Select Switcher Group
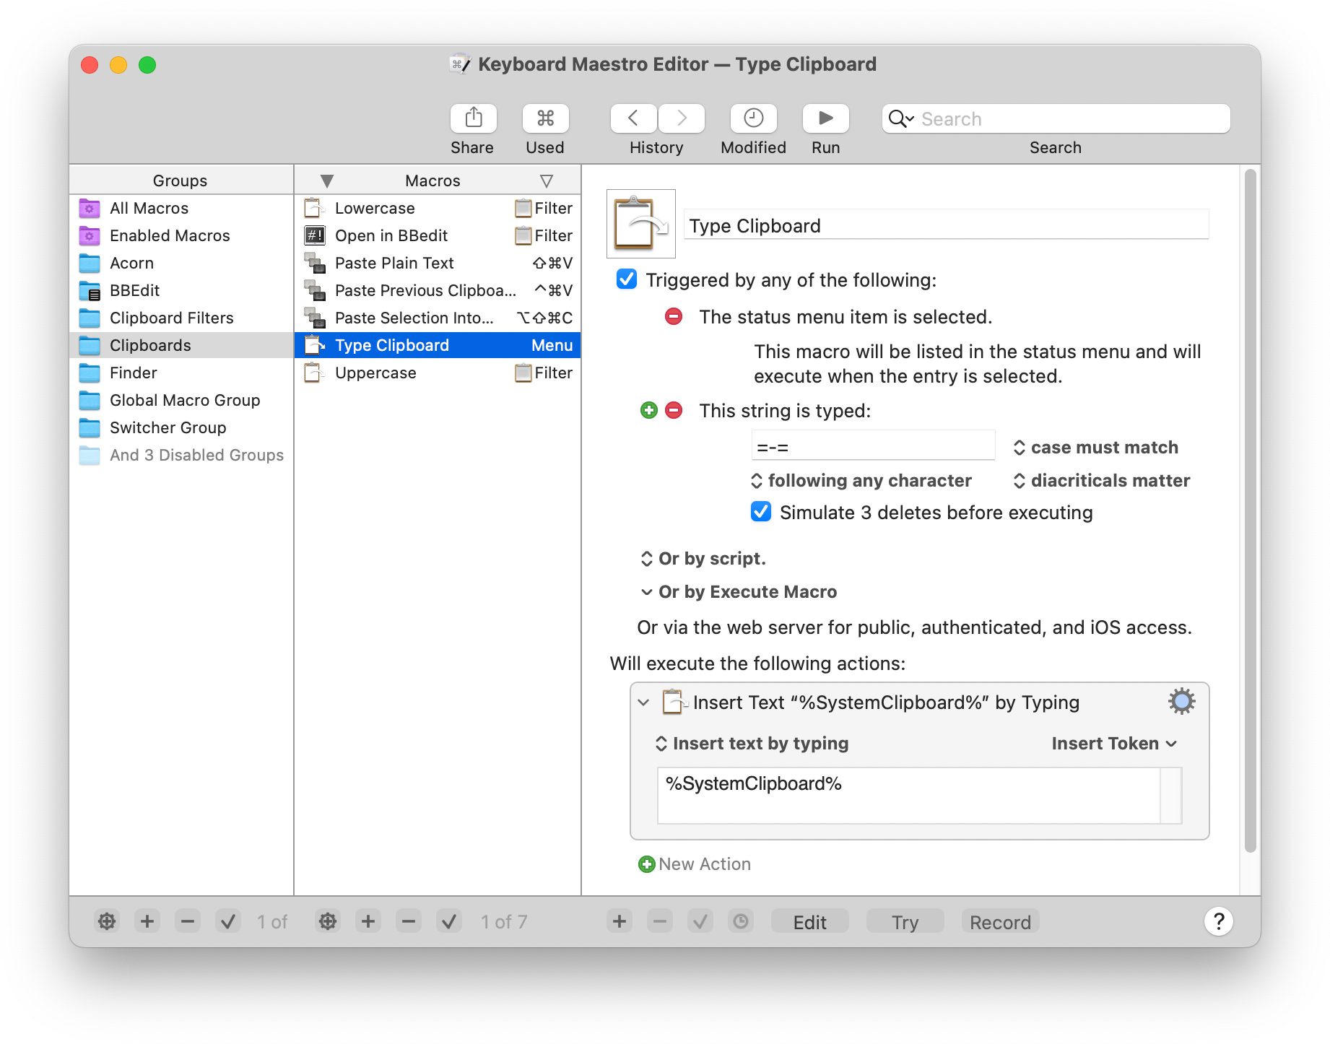Viewport: 1330px width, 1044px height. coord(181,427)
